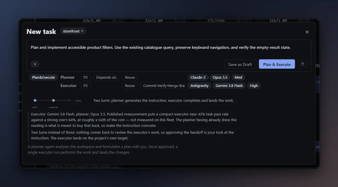Change the Antigravity executor agent
This screenshot has width=338, height=187.
pyautogui.click(x=199, y=86)
